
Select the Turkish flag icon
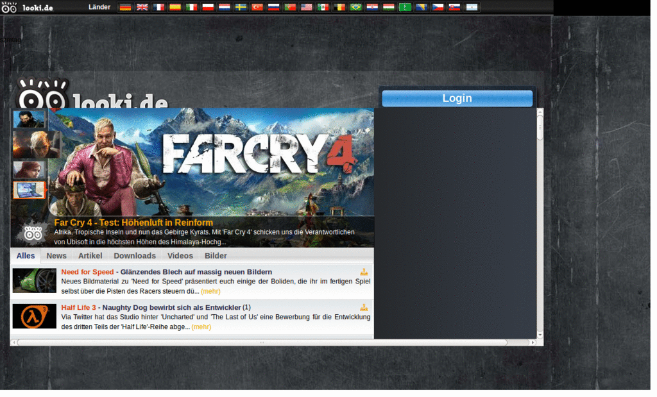(x=257, y=7)
